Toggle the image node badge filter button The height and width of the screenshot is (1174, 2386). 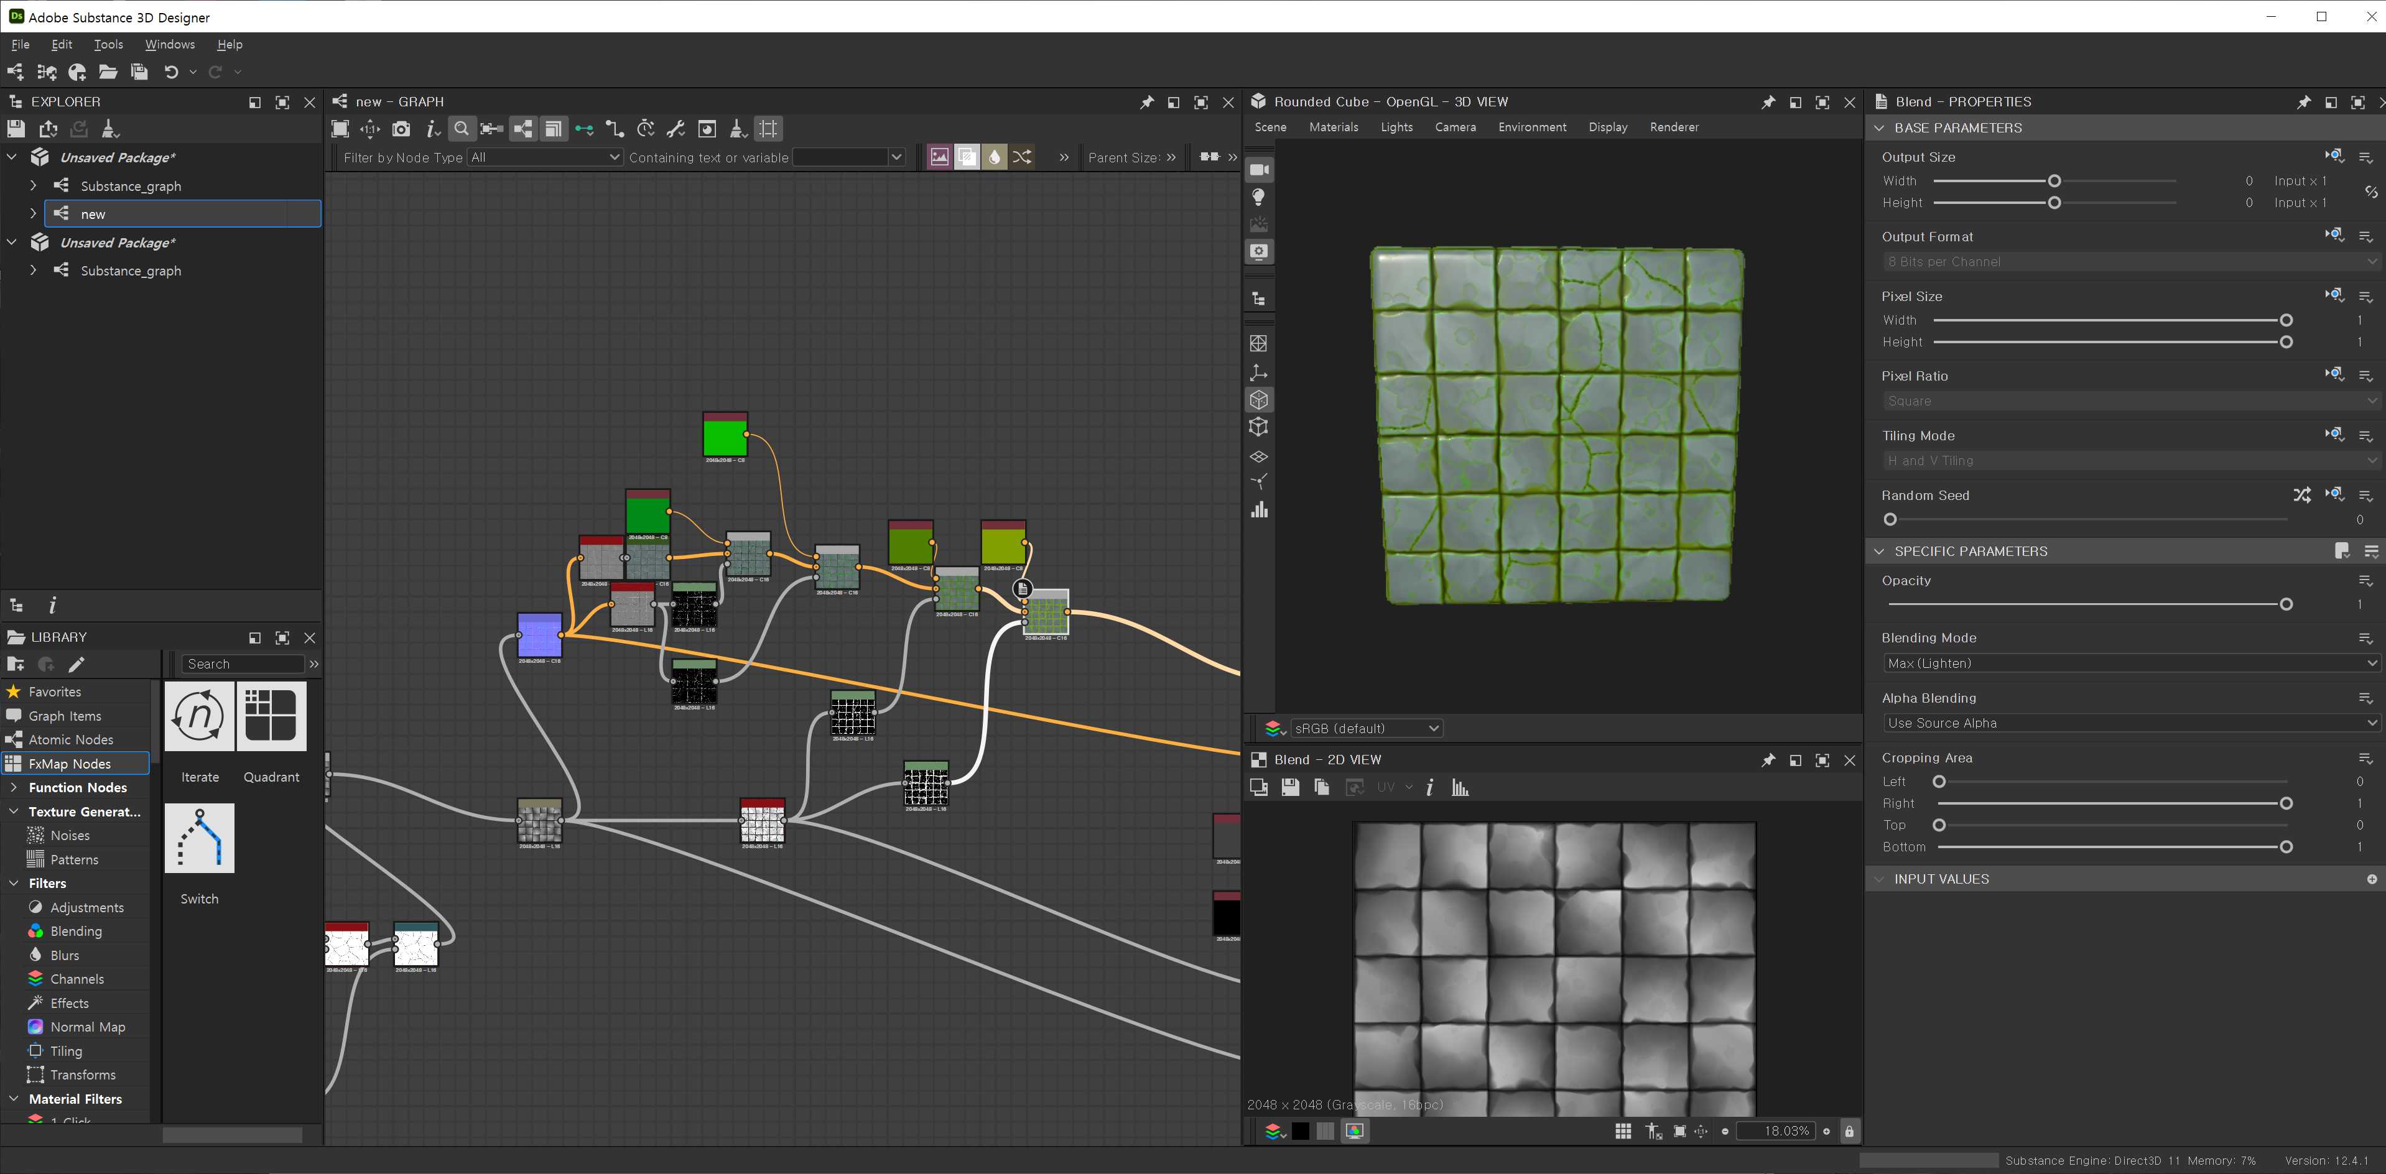(x=939, y=157)
